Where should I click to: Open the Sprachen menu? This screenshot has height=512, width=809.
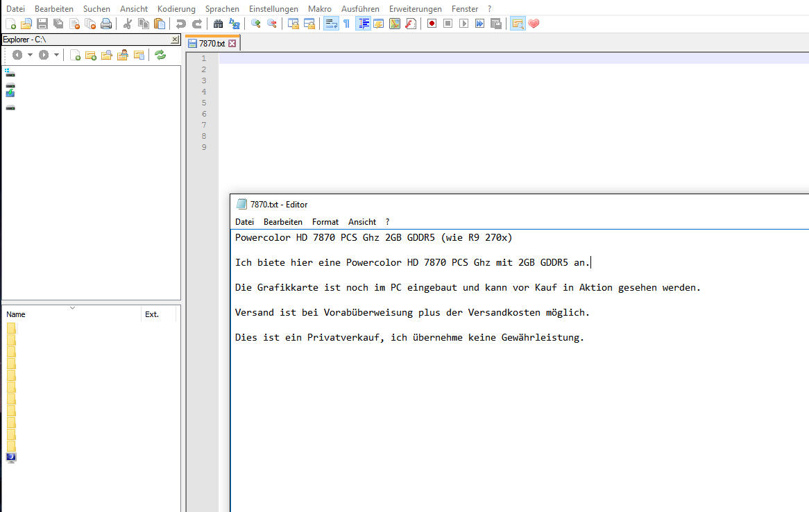[222, 9]
